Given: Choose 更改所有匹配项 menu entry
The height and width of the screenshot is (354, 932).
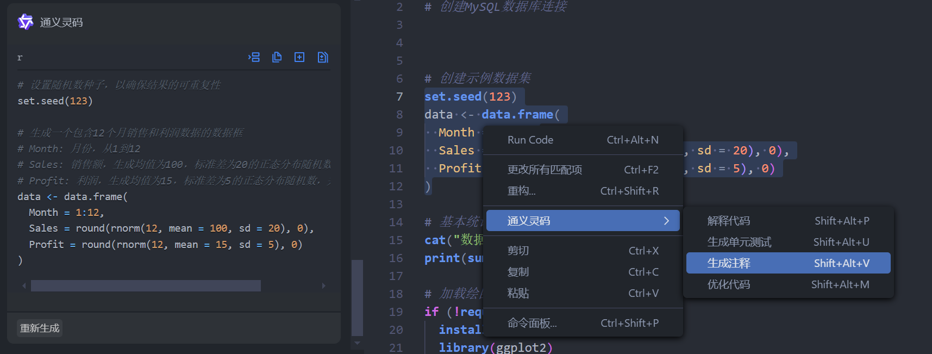Looking at the screenshot, I should point(583,170).
